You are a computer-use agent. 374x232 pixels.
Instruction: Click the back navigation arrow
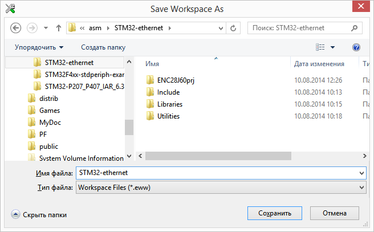tap(16, 28)
